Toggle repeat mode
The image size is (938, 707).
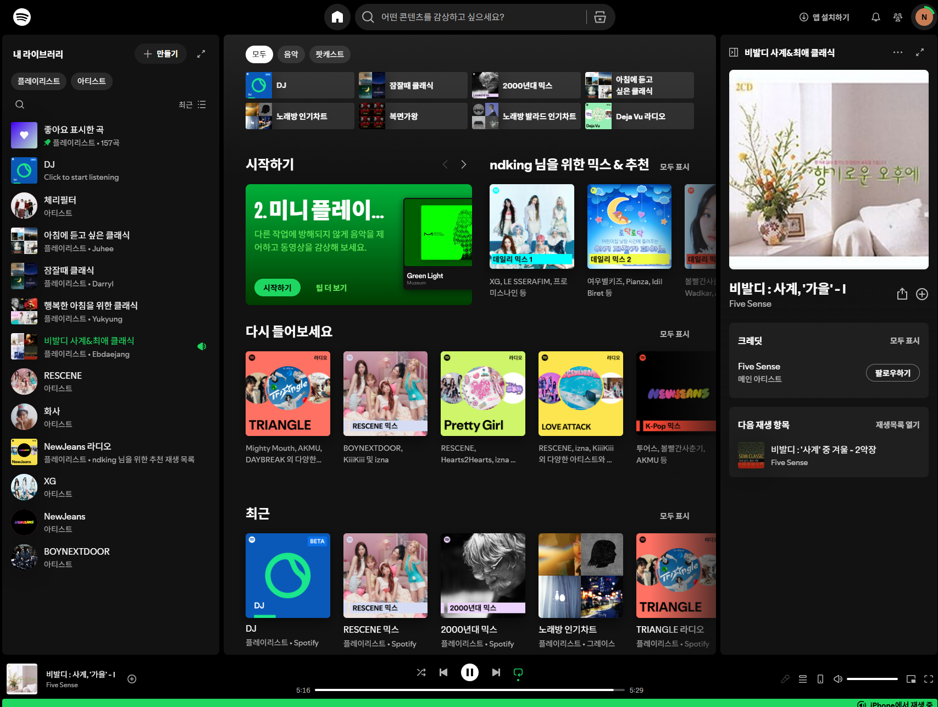[x=518, y=672]
